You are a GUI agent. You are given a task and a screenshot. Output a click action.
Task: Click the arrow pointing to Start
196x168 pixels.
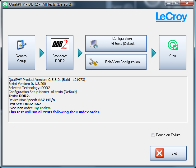pos(153,53)
